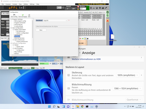Click Save and apply checkmark icon

[23, 15]
